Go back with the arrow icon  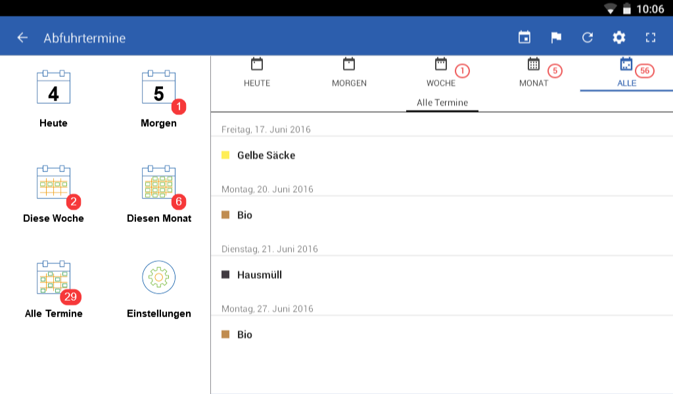pyautogui.click(x=22, y=37)
